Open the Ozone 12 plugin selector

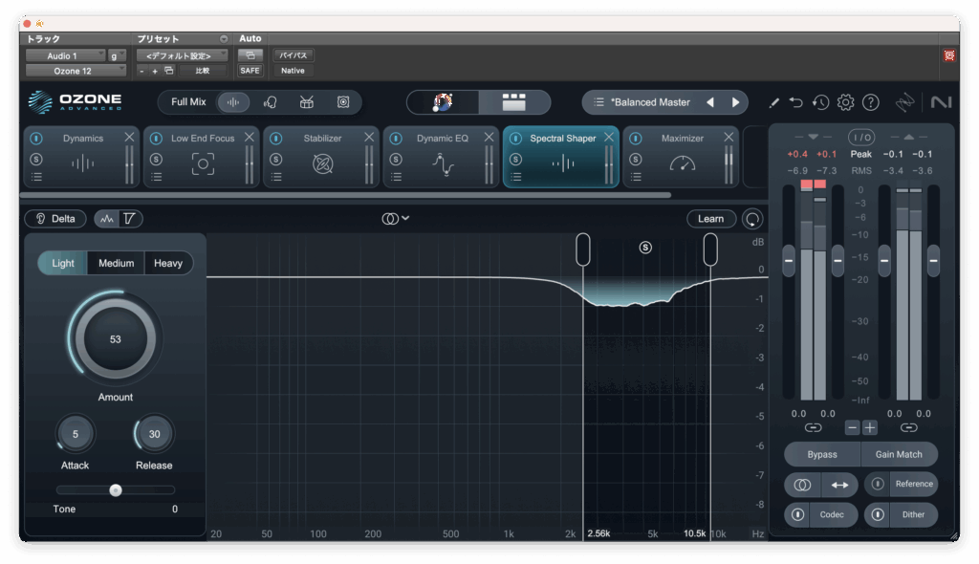76,71
